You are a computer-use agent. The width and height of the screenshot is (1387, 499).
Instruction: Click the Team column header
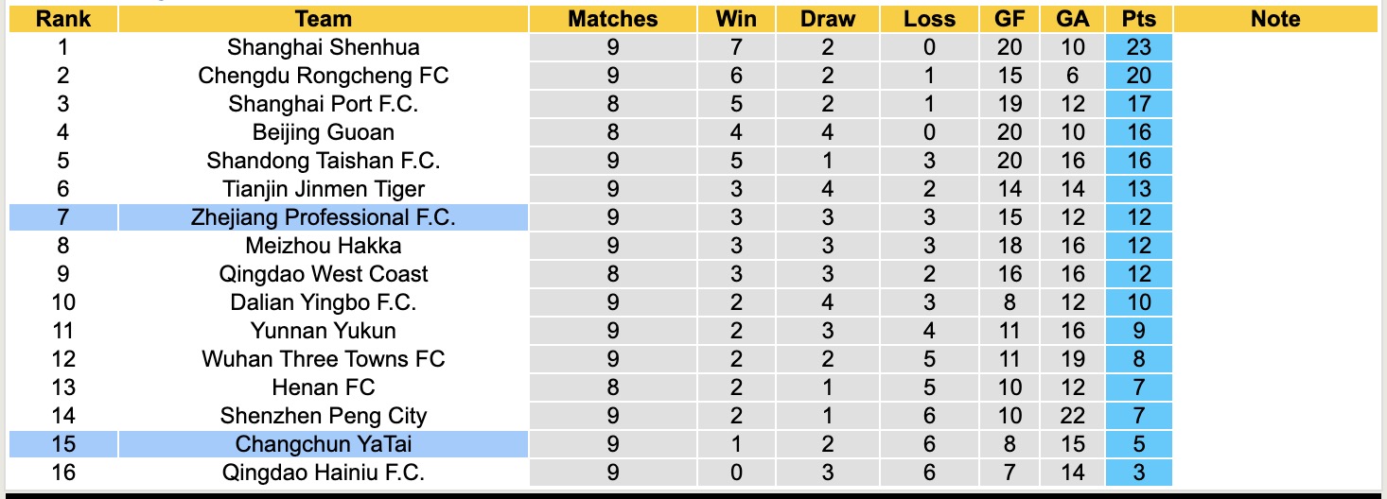click(x=324, y=19)
